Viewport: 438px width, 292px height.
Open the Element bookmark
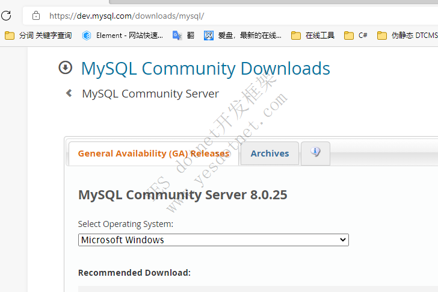[122, 36]
